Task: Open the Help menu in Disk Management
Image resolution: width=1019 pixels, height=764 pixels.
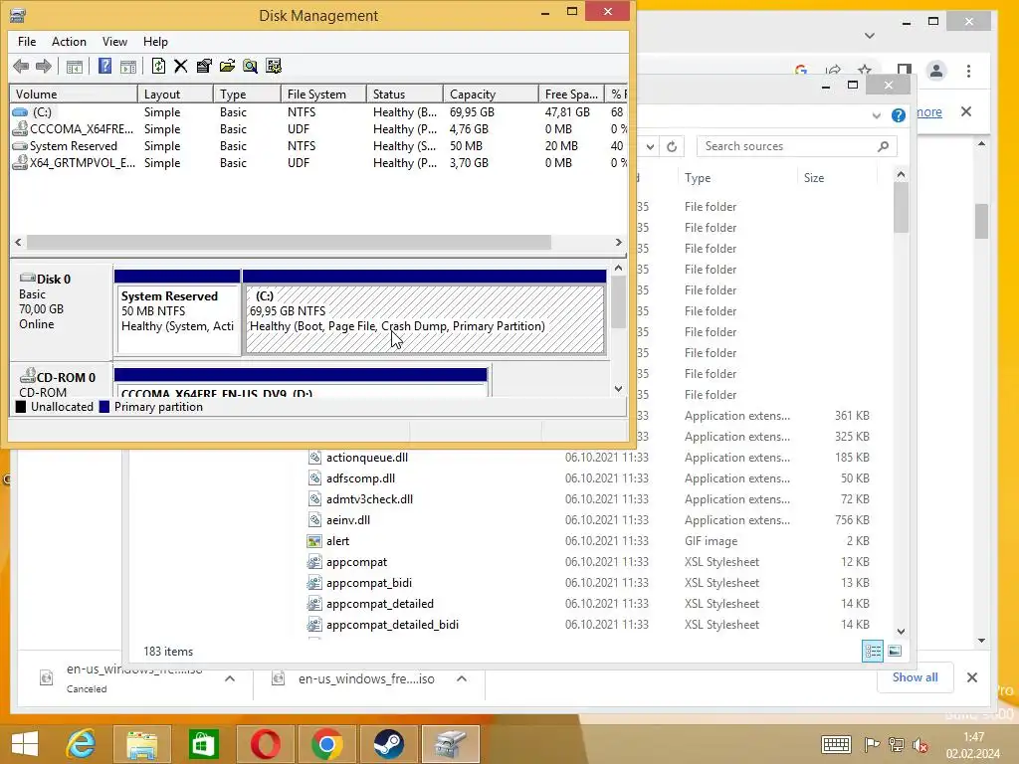Action: tap(155, 42)
